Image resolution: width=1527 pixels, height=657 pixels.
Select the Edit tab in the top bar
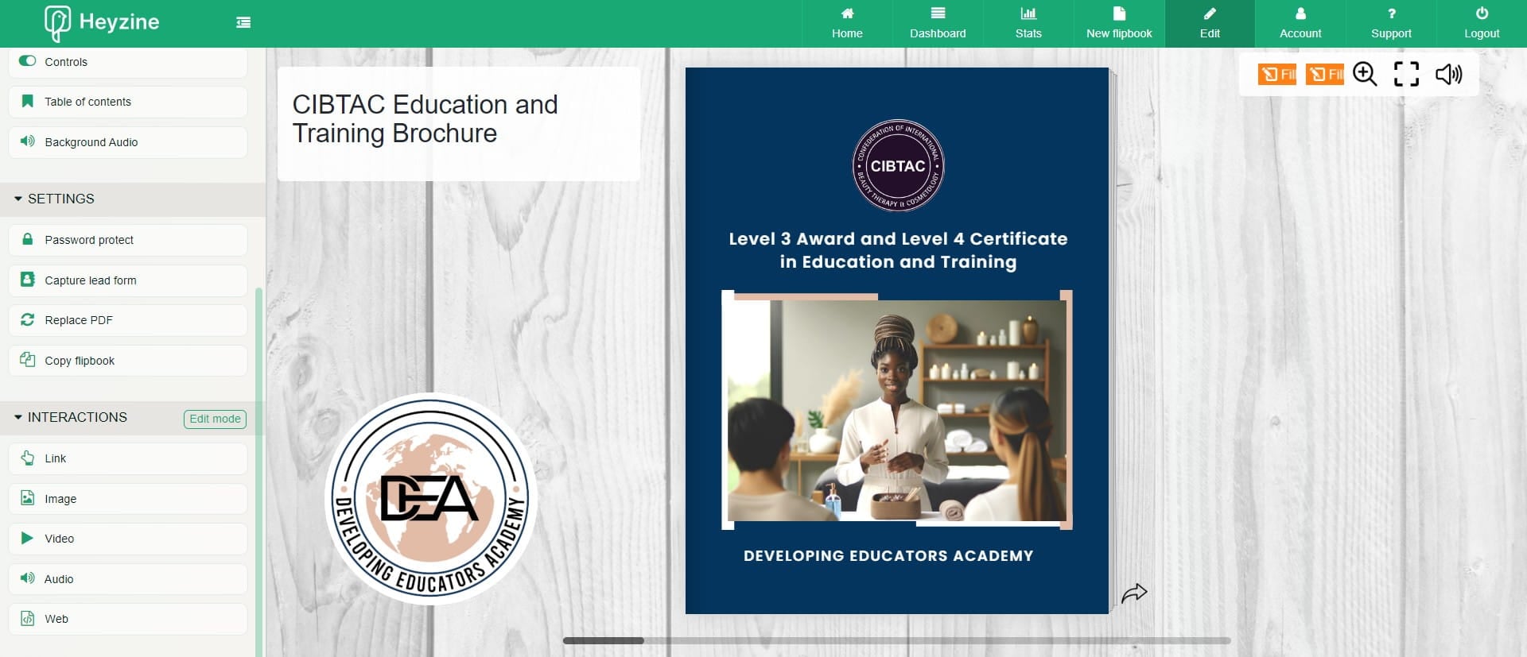pyautogui.click(x=1210, y=23)
